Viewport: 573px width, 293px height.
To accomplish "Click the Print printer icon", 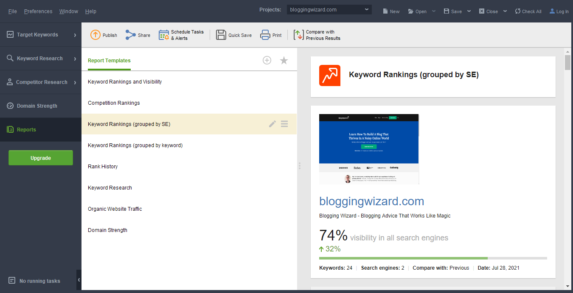I will point(265,35).
